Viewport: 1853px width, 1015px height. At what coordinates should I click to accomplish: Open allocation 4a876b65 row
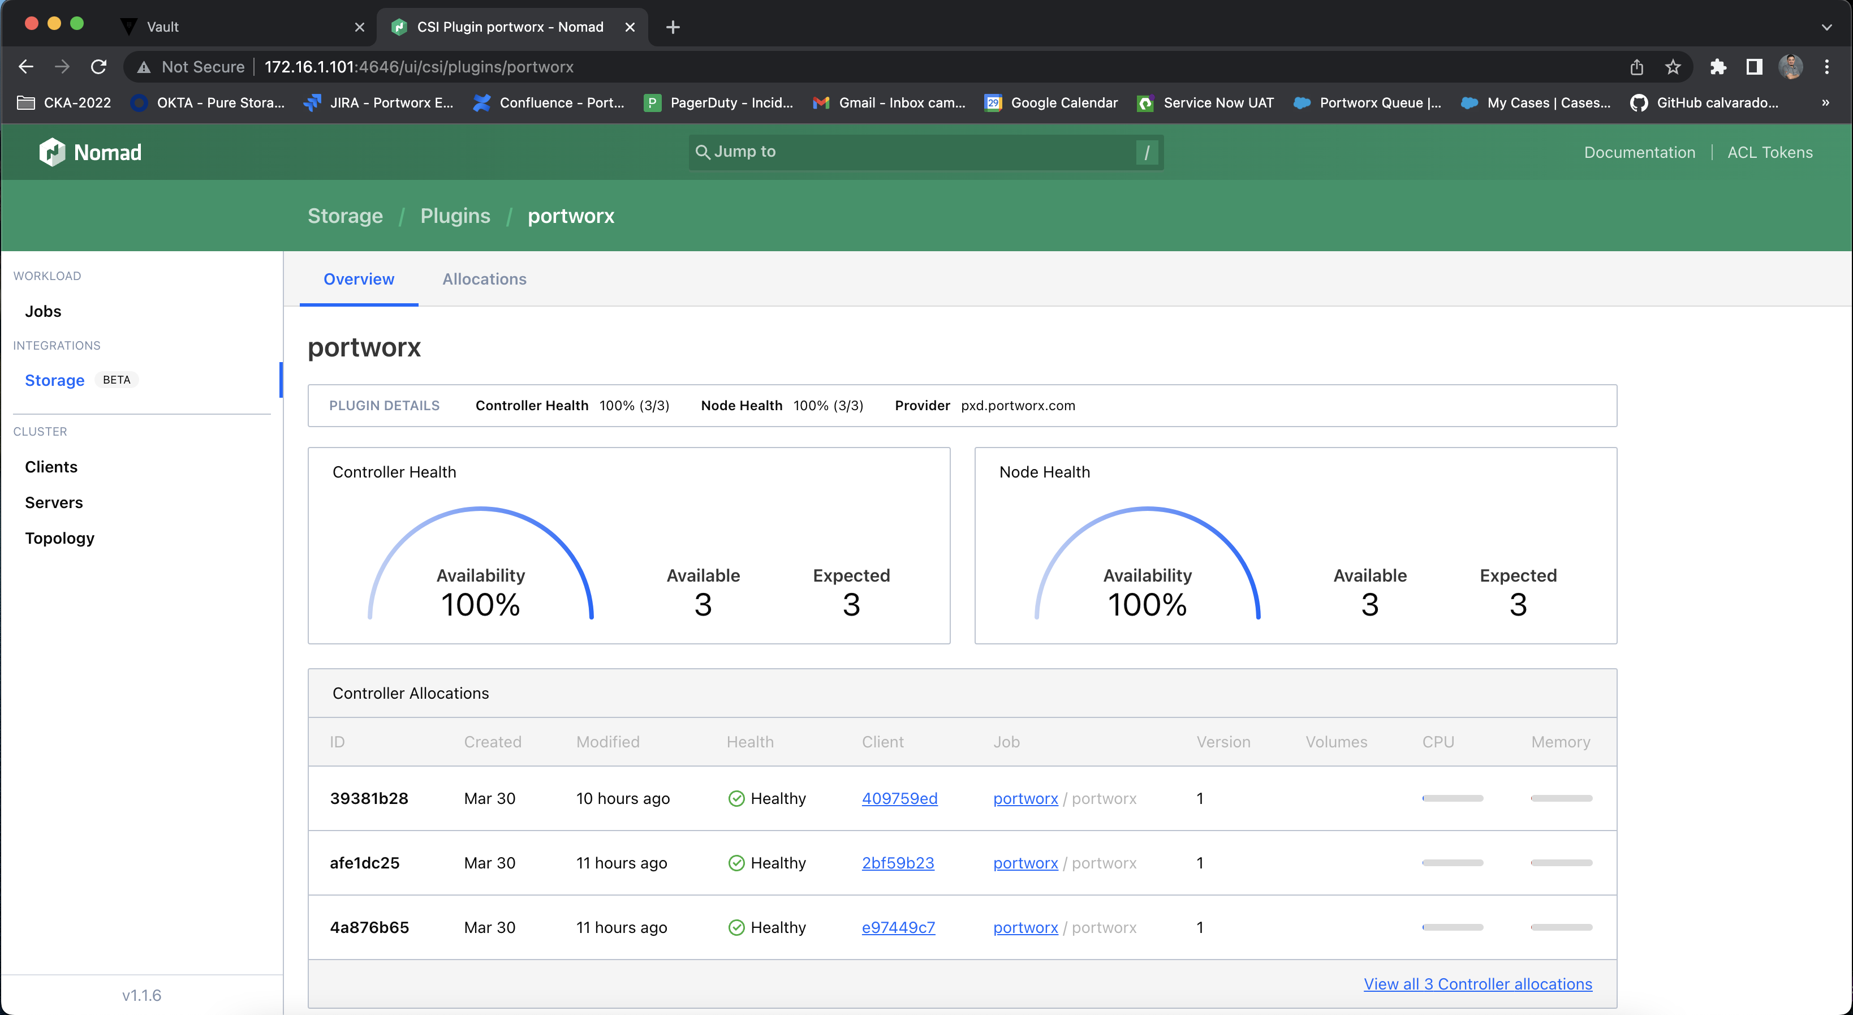[x=963, y=928]
